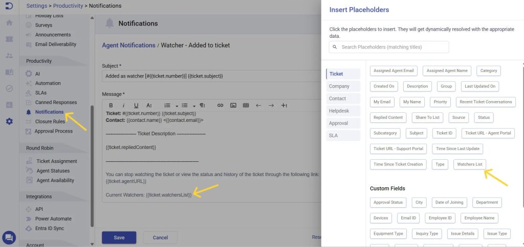Select the Contact placeholder tab
The width and height of the screenshot is (524, 247).
[343, 98]
